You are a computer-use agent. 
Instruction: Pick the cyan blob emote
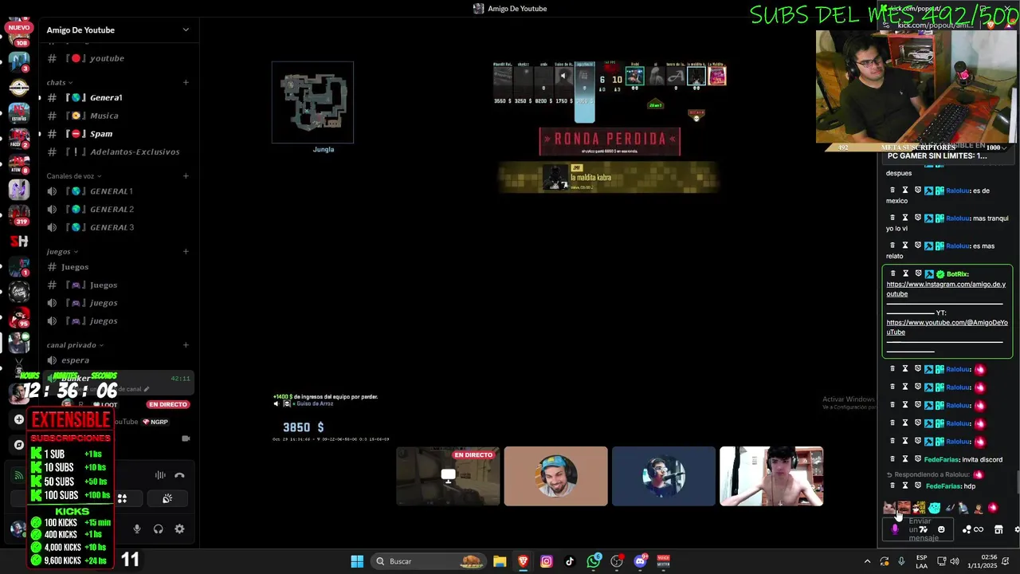click(934, 508)
